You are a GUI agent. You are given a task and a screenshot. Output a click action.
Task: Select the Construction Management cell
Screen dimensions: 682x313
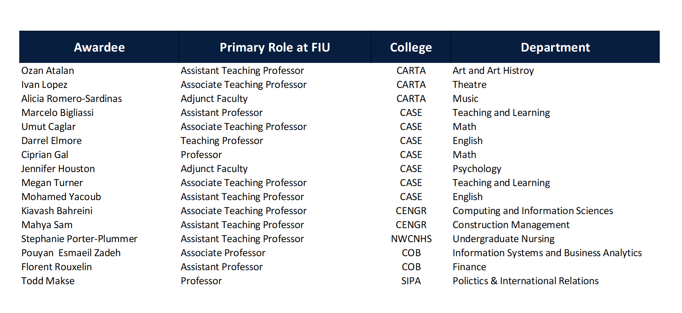(x=511, y=225)
